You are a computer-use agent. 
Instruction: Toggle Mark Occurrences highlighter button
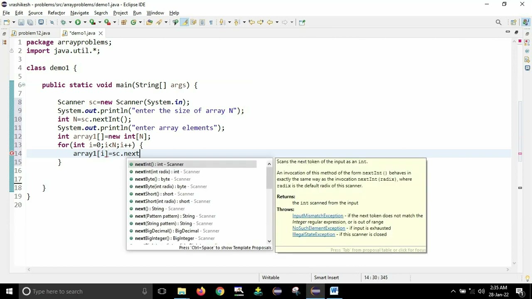click(x=184, y=22)
